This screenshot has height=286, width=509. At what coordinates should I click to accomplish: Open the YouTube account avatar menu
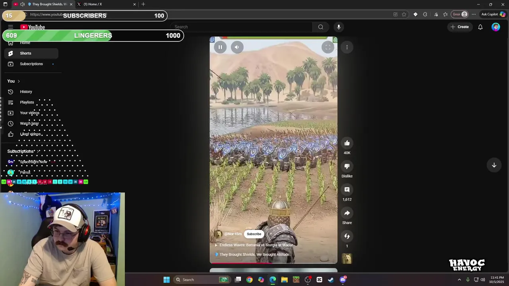coord(495,27)
